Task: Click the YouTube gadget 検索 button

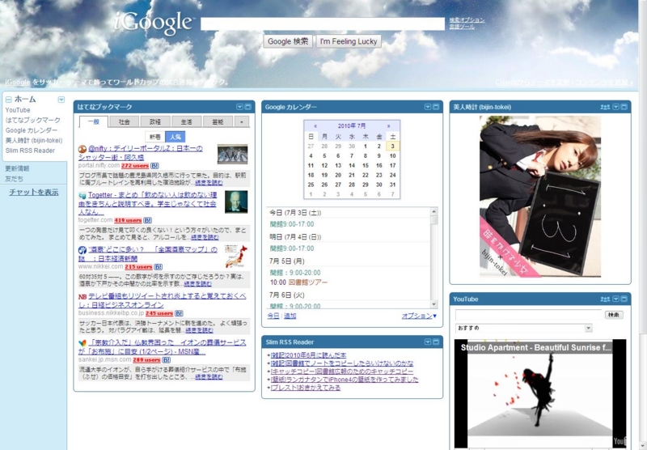Action: tap(614, 315)
